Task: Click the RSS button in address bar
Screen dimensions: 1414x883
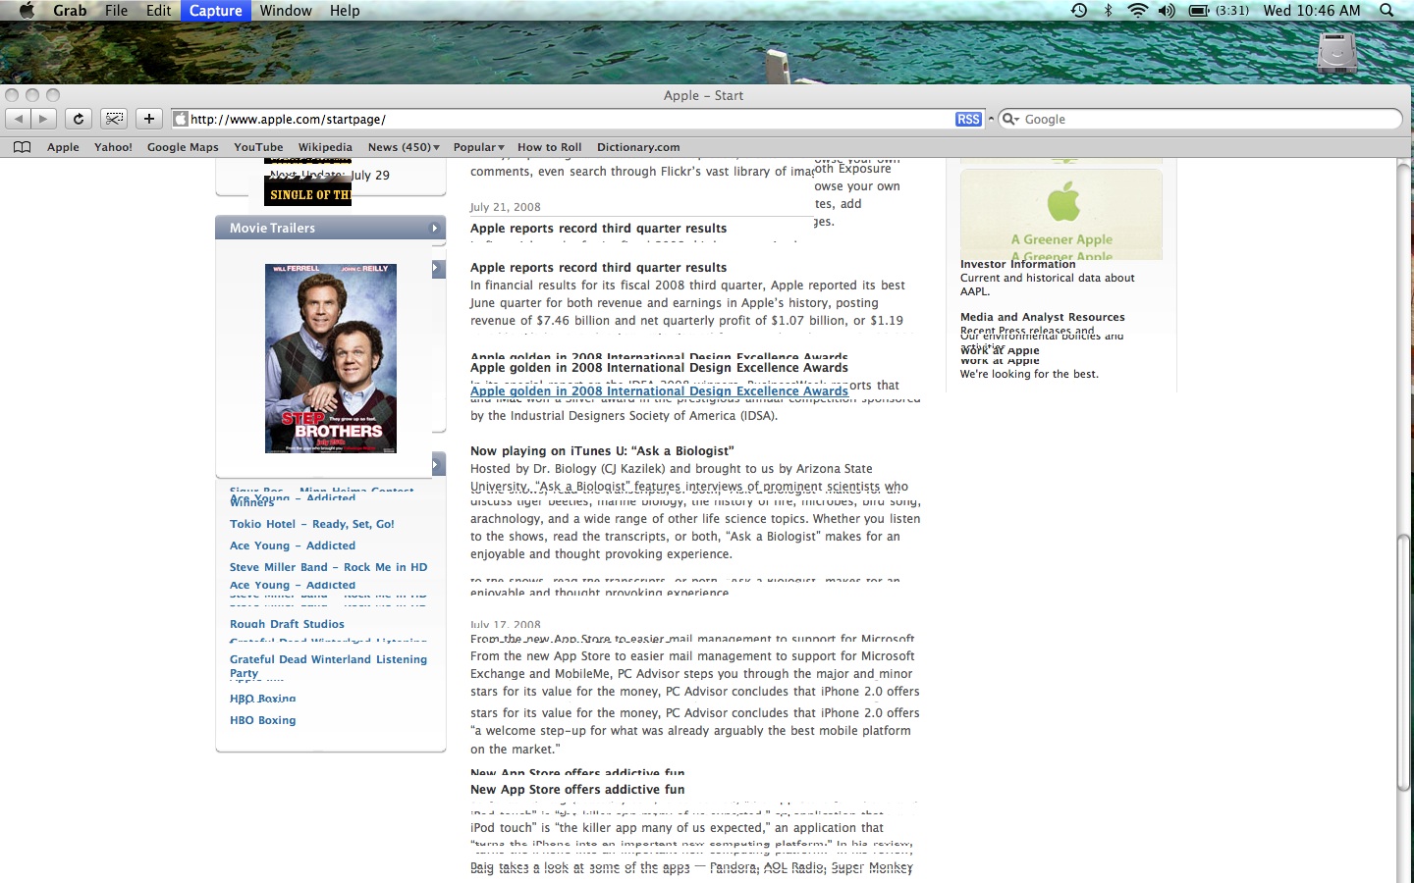Action: click(968, 119)
